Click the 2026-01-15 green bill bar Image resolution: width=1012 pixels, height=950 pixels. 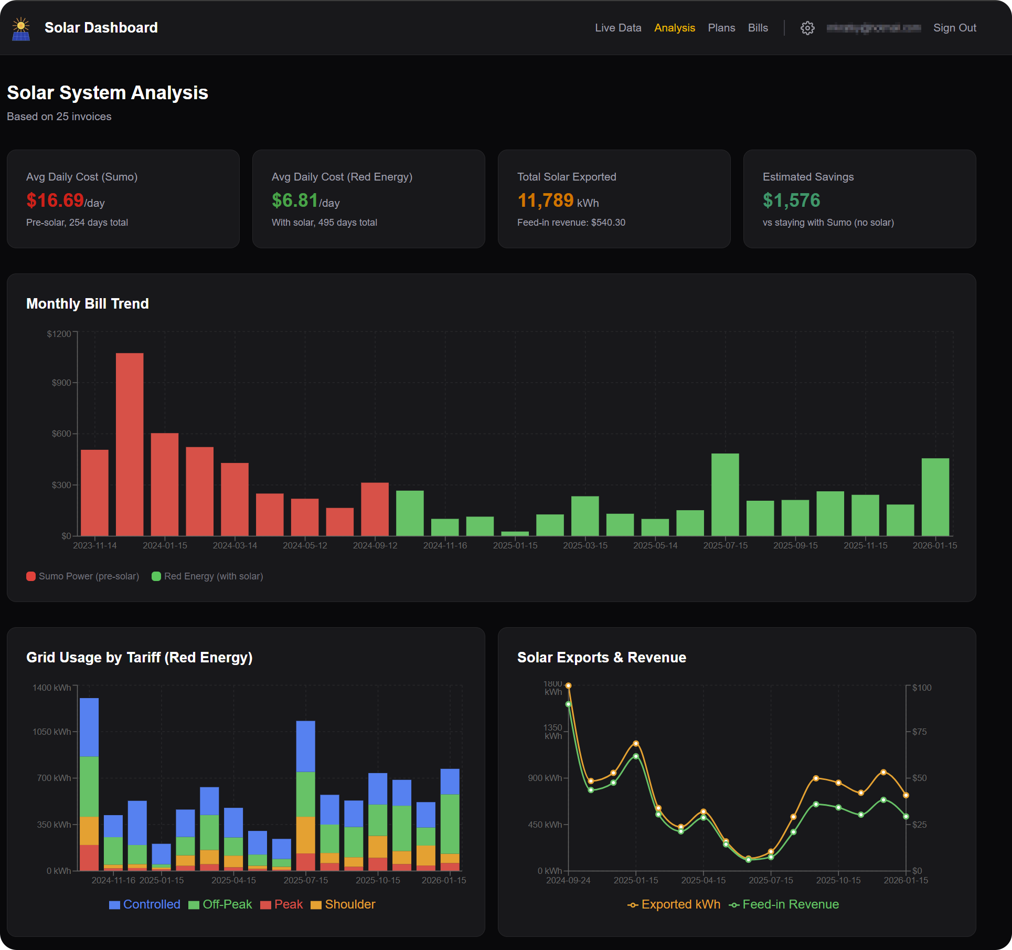935,497
